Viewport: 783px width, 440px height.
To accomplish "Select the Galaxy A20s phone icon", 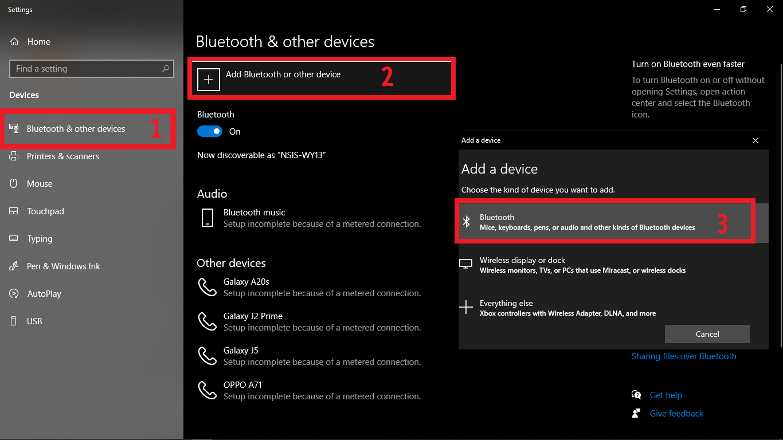I will (x=207, y=287).
